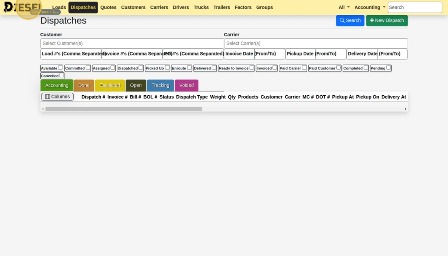This screenshot has width=448, height=256.
Task: Check the Paid Customer filter
Action: [x=338, y=68]
